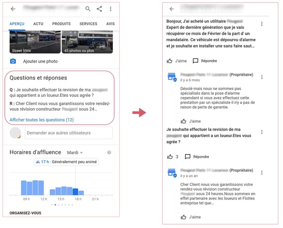Click the reply icon under the revision question
This screenshot has width=283, height=228.
pyautogui.click(x=187, y=156)
